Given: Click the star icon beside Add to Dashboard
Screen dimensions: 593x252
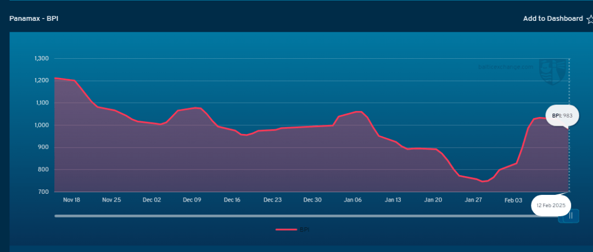Looking at the screenshot, I should point(589,19).
